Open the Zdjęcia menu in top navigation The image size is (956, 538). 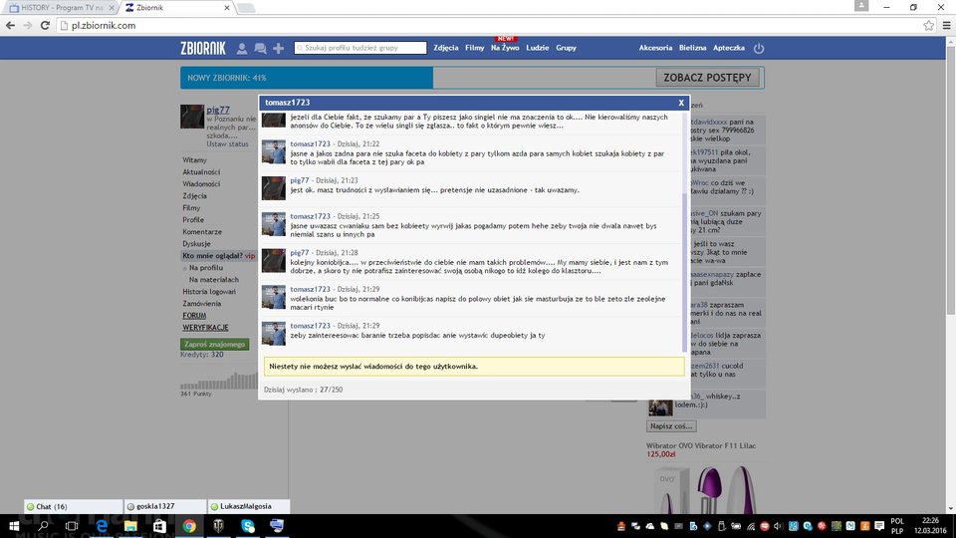point(446,48)
